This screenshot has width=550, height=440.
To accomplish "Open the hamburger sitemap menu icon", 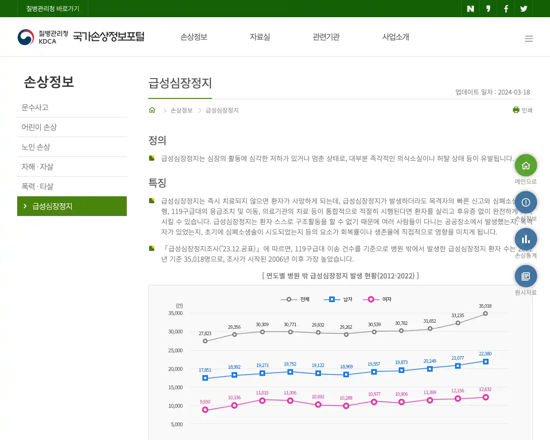I will click(x=529, y=39).
